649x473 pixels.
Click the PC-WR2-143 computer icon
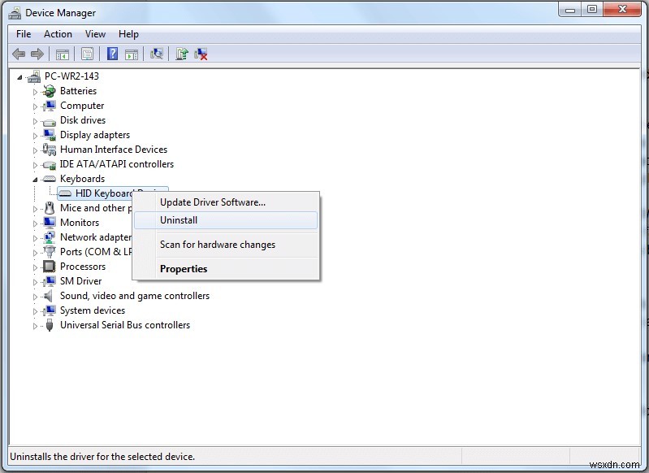click(x=34, y=76)
